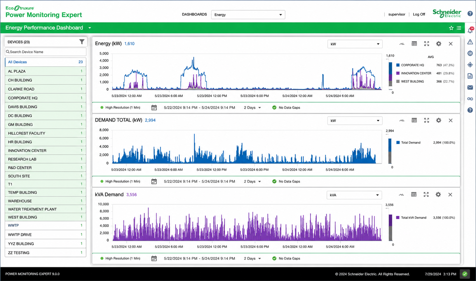
Task: Close the Energy (kW) panel
Action: [x=451, y=44]
